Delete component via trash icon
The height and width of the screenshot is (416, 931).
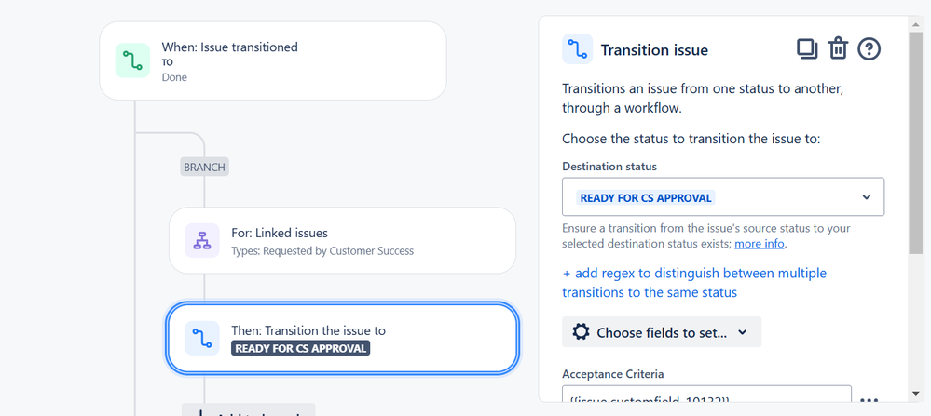click(x=838, y=48)
